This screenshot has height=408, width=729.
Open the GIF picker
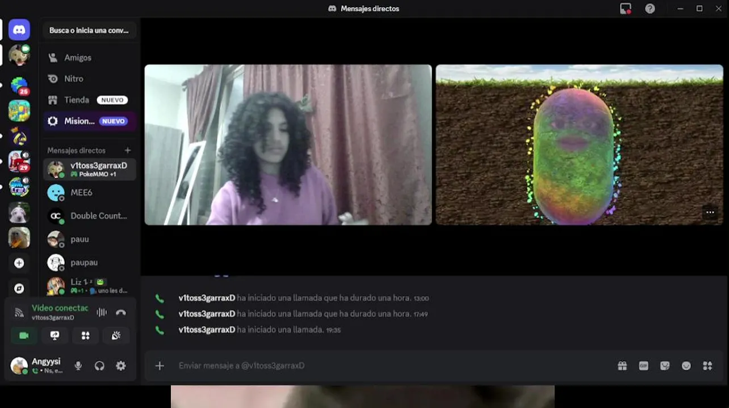tap(643, 366)
